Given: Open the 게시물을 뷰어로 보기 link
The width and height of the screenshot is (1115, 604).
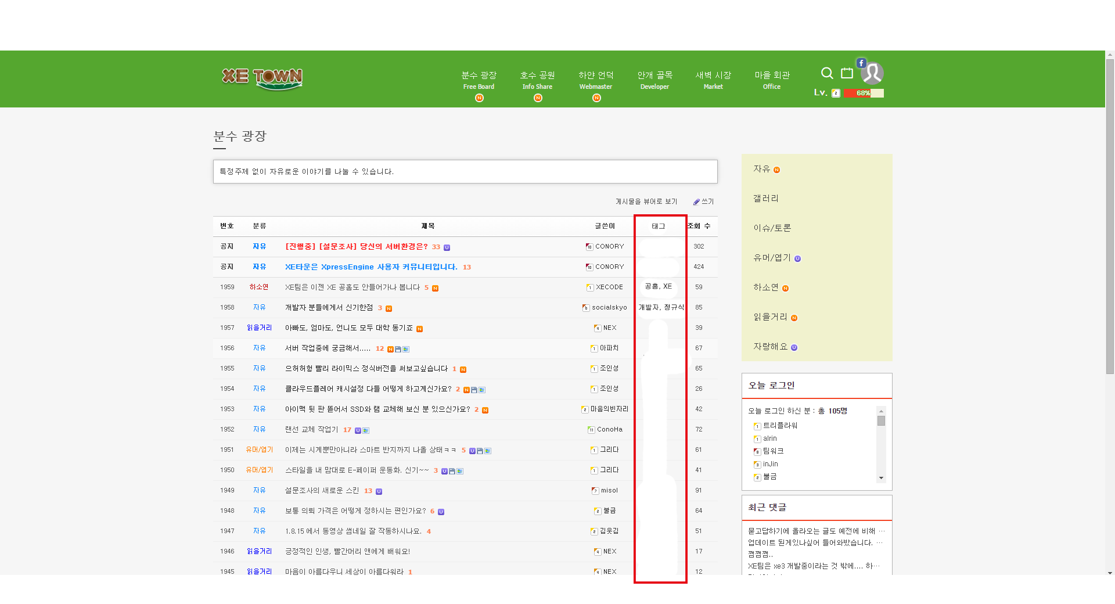Looking at the screenshot, I should pyautogui.click(x=646, y=202).
